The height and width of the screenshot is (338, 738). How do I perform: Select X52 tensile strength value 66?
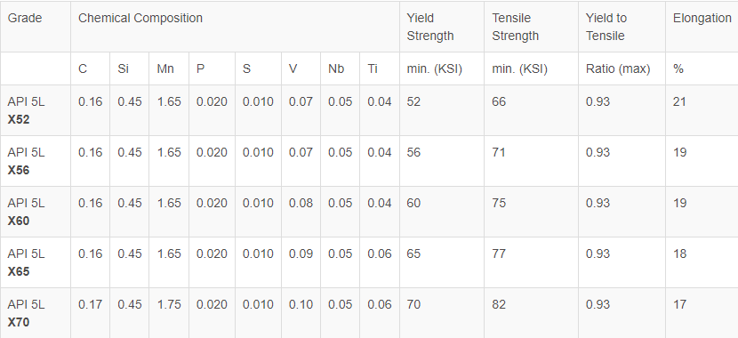(x=499, y=101)
